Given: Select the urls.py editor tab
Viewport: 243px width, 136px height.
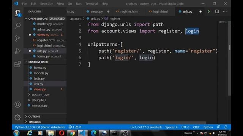Looking at the screenshot, I should point(188,12).
